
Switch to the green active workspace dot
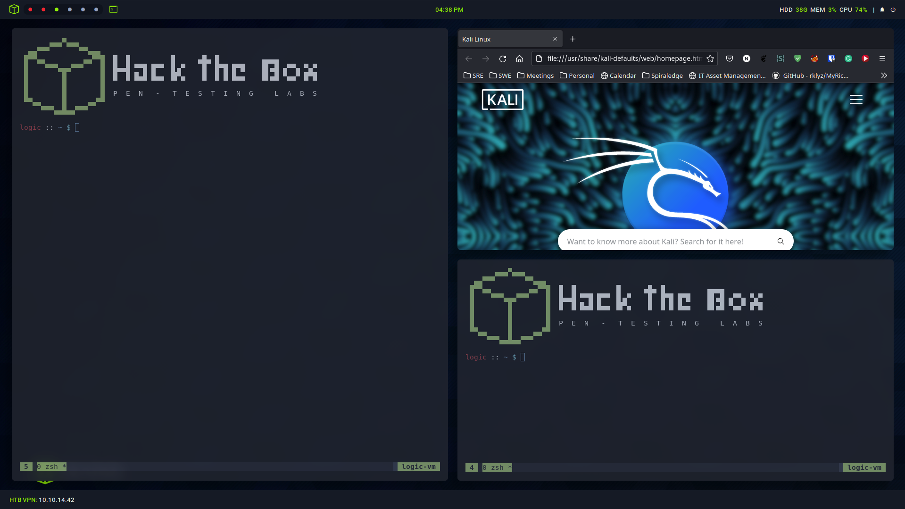tap(57, 9)
